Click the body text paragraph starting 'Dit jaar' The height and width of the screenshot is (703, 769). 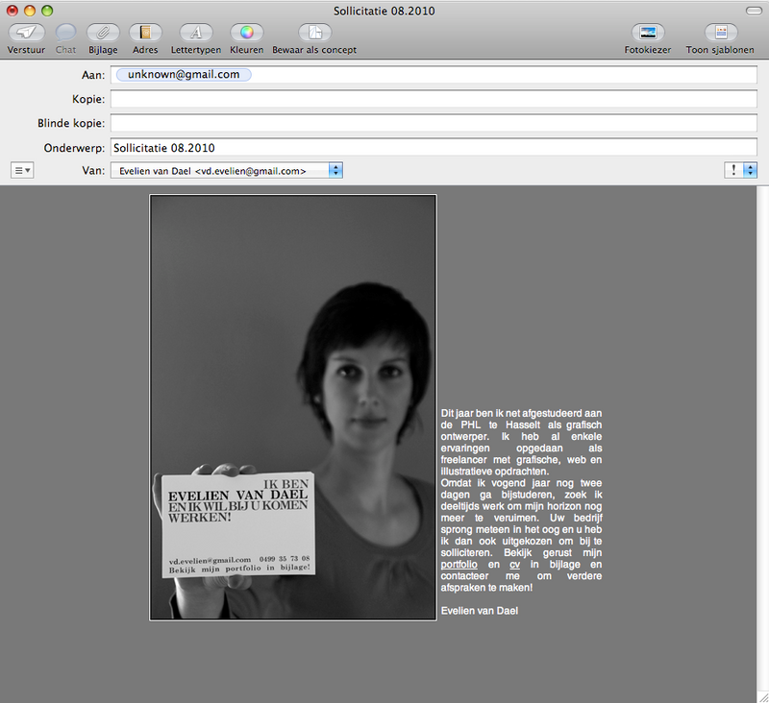coord(521,443)
